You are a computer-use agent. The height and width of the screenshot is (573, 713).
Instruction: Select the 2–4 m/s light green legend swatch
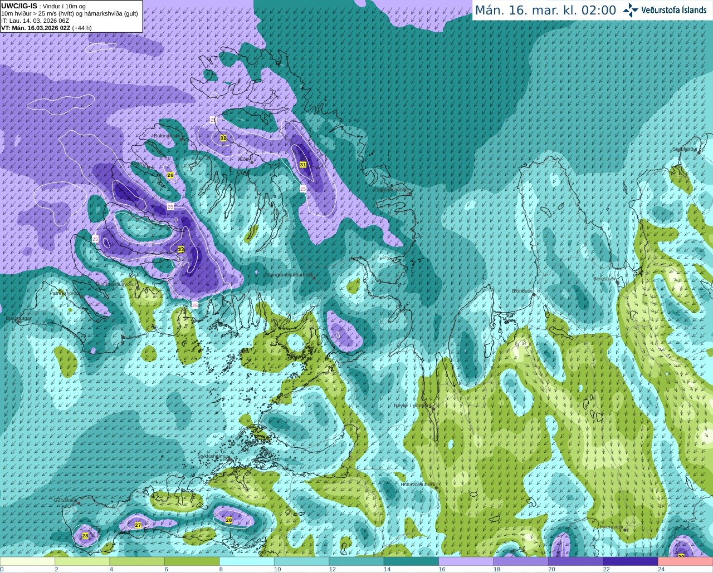point(82,561)
